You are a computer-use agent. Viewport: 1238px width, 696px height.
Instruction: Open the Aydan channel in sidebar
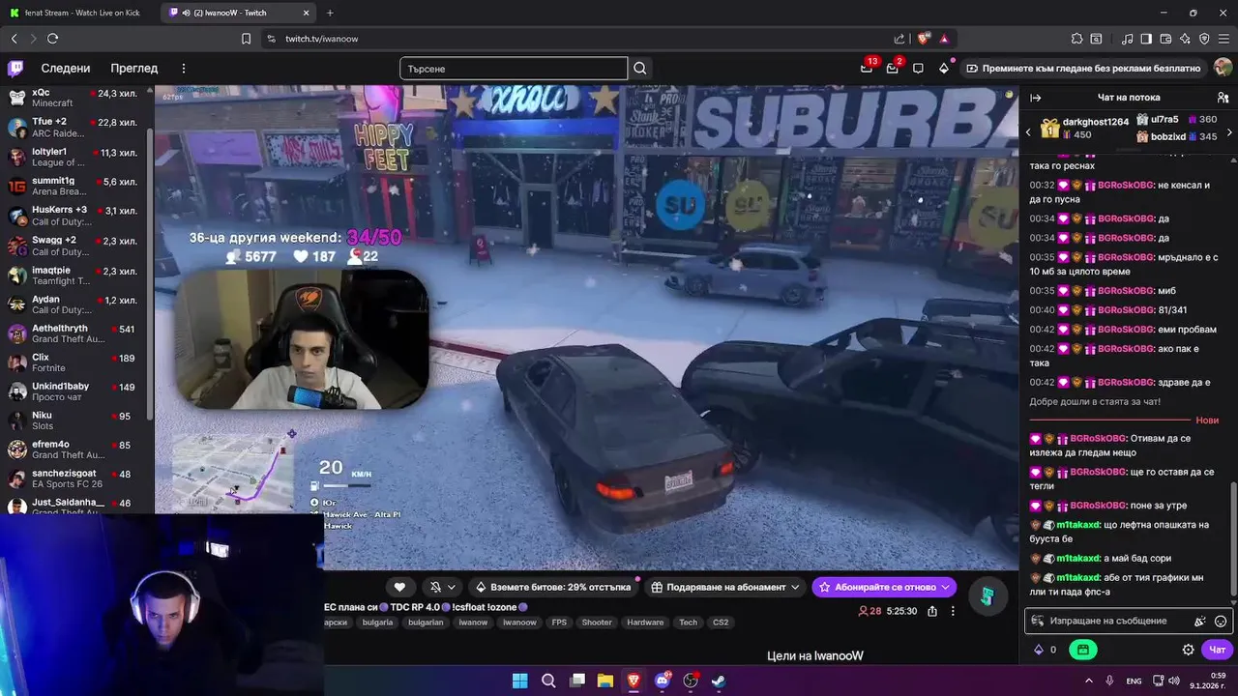[x=75, y=304]
